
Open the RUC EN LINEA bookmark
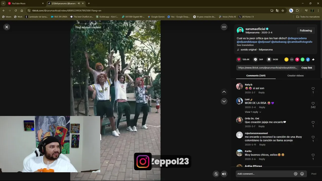pos(59,17)
